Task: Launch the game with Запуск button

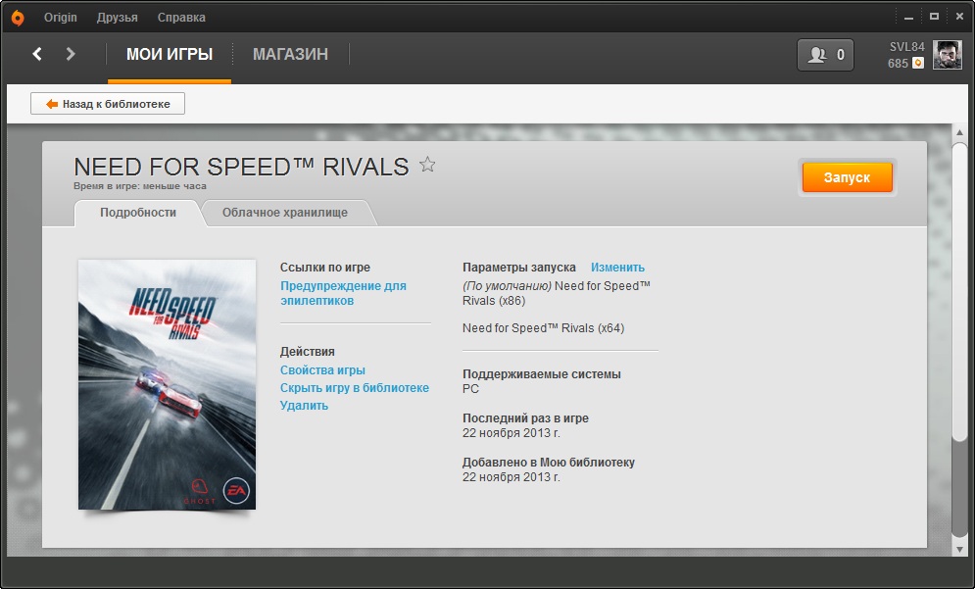Action: (847, 177)
